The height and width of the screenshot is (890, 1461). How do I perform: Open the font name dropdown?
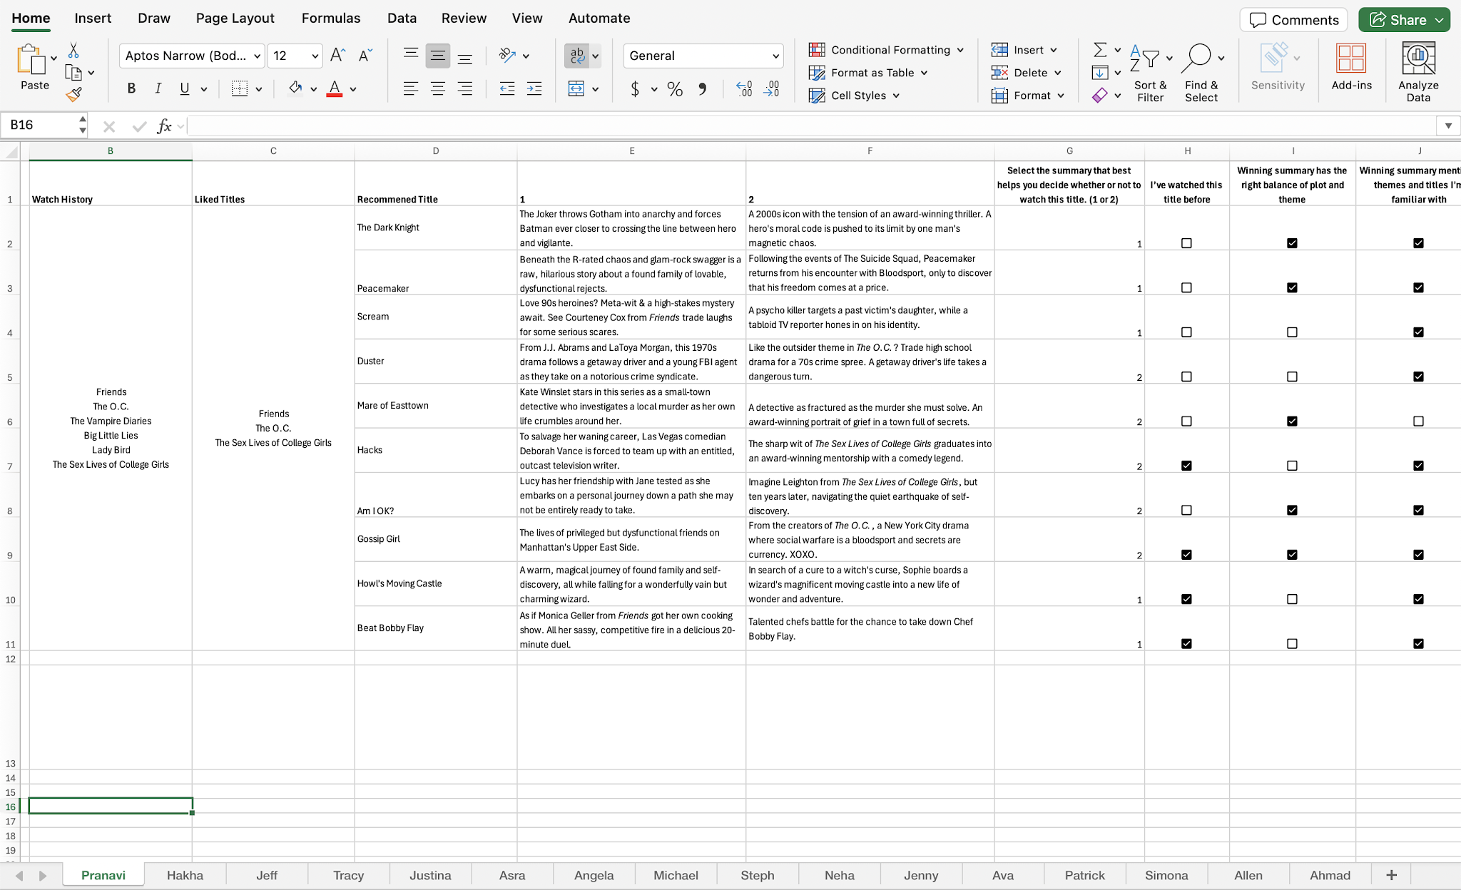[x=257, y=56]
